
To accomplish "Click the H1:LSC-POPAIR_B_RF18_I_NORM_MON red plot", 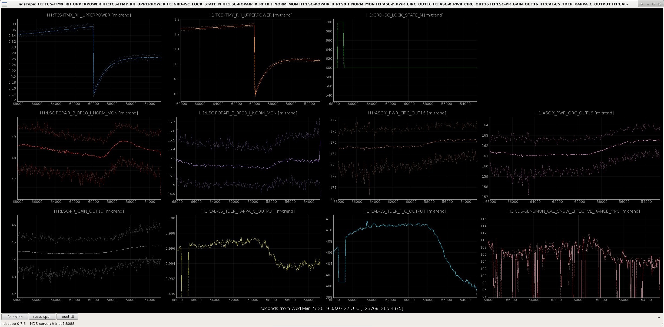I will coord(89,158).
